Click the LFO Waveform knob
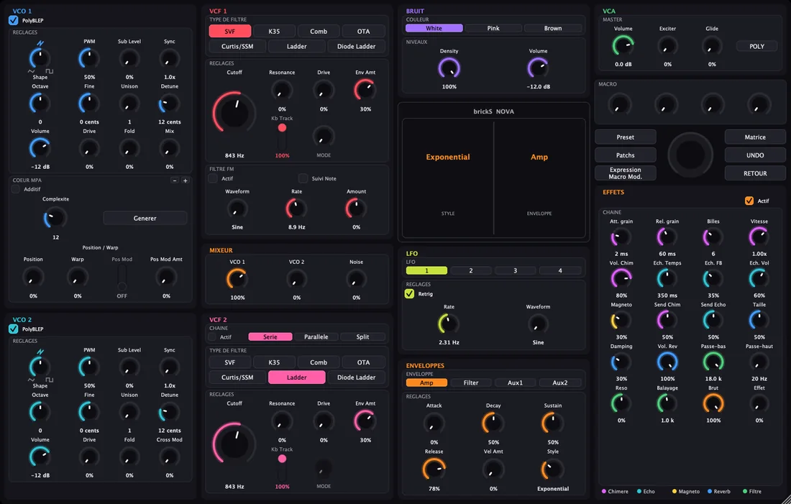The image size is (791, 504). click(538, 324)
